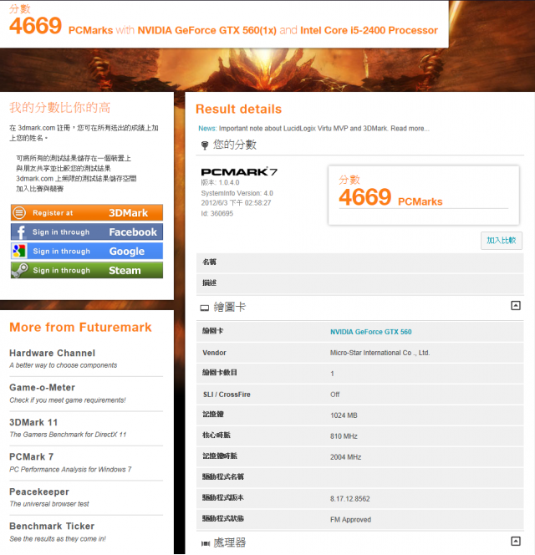Open the Benchmark Ticker link
Viewport: 535px width, 555px height.
click(52, 526)
